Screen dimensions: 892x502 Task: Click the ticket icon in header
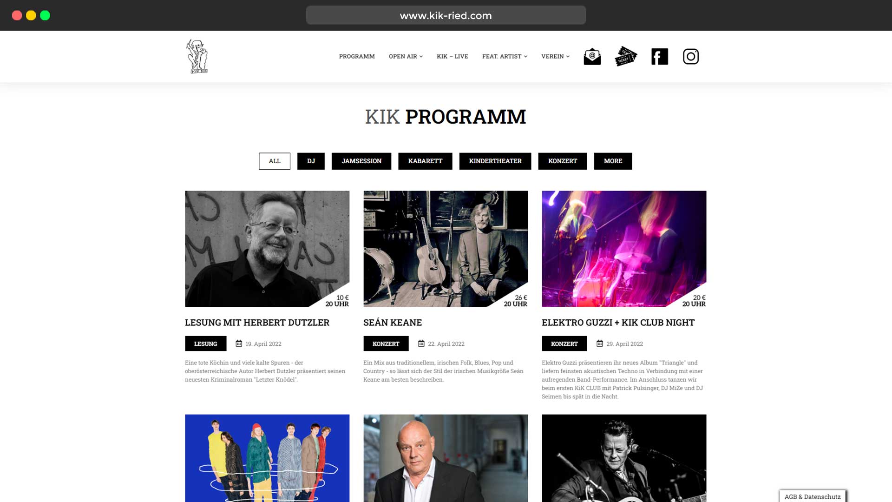click(626, 56)
